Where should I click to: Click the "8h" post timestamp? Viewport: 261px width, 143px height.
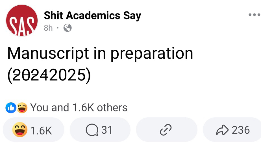[48, 28]
